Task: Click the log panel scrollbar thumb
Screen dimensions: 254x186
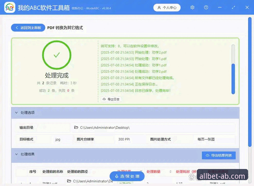Action: coord(233,79)
